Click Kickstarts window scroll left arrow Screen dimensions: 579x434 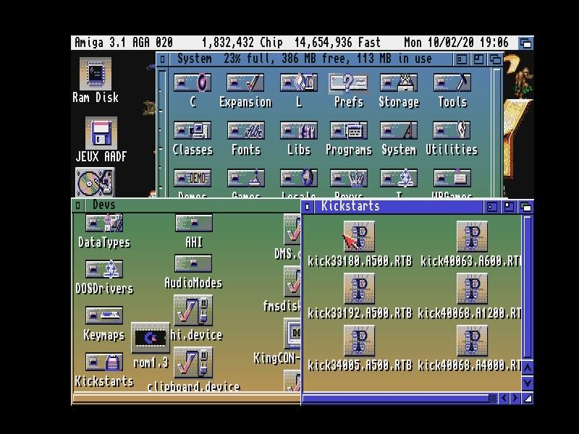pyautogui.click(x=503, y=398)
